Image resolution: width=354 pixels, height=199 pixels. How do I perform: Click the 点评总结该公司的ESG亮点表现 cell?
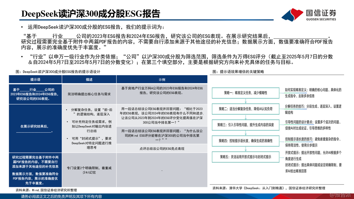[162, 149]
